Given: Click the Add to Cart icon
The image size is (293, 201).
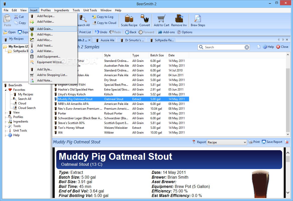Looking at the screenshot, I should (161, 21).
